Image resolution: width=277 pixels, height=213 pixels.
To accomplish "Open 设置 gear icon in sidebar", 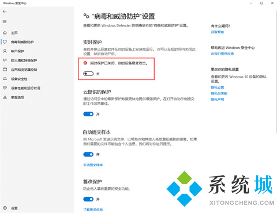I will pyautogui.click(x=5, y=208).
